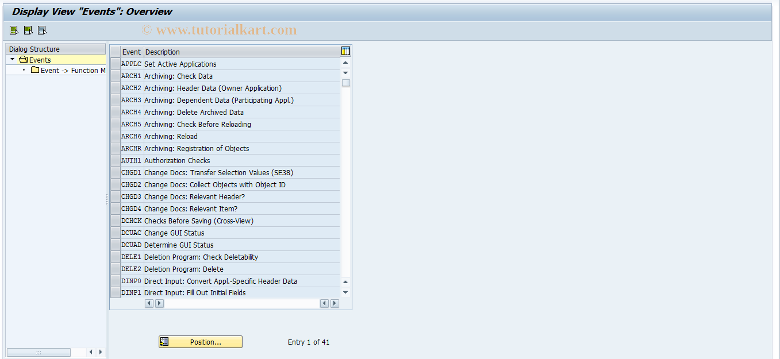Click 'Change Docs: Collect Objects with Object ID'

(241, 184)
